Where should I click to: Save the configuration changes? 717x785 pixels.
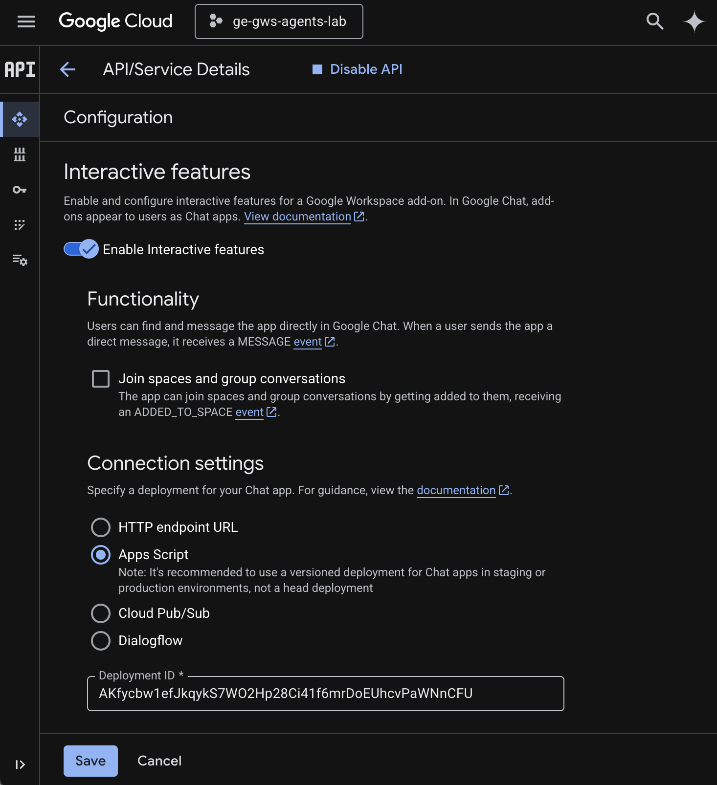pyautogui.click(x=90, y=761)
